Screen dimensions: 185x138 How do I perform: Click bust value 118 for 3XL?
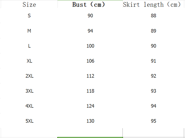click(90, 91)
